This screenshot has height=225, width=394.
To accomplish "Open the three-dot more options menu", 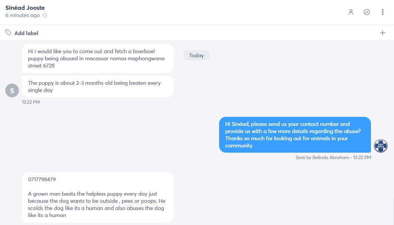I will pyautogui.click(x=382, y=12).
